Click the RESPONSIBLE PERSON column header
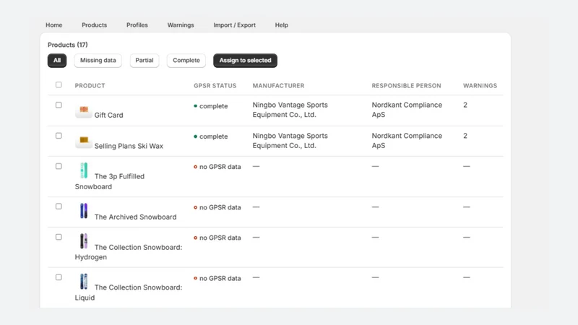This screenshot has width=578, height=325. pyautogui.click(x=406, y=85)
